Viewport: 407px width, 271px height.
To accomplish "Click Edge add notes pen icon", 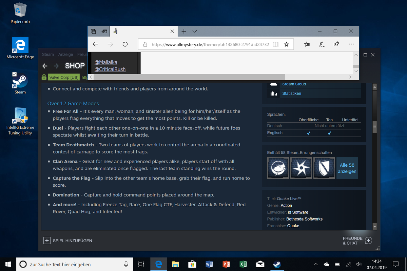I will point(322,44).
